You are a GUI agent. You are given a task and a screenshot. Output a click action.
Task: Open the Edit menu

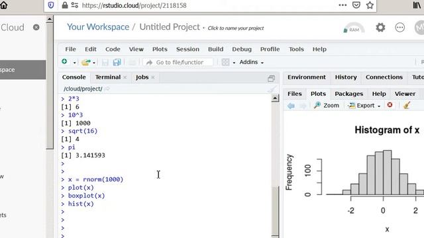click(x=91, y=49)
